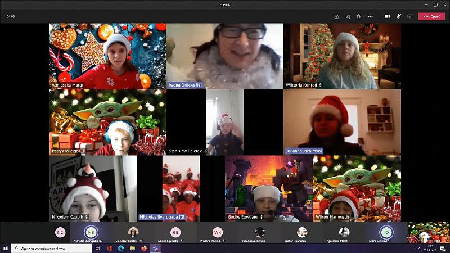Turn the camera off

tap(387, 16)
